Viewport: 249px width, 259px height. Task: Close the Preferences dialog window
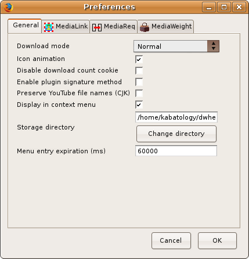coord(239,8)
